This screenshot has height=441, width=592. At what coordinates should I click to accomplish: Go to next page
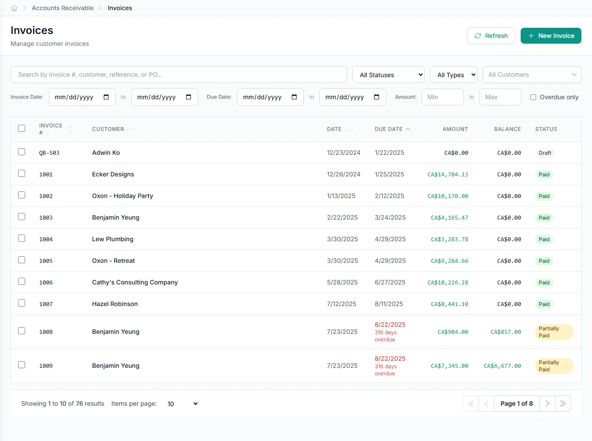click(547, 404)
